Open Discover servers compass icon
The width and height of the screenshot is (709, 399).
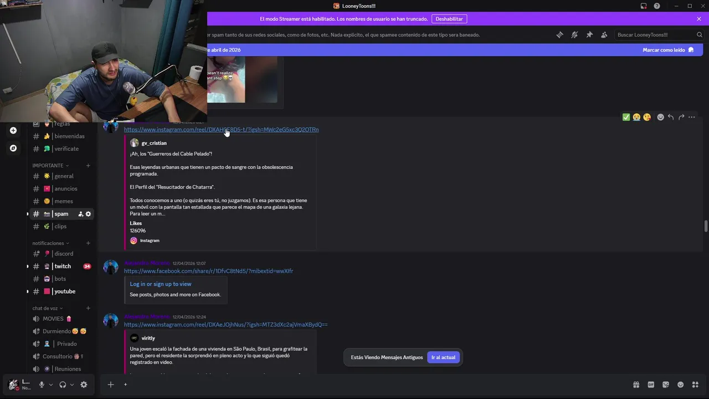point(13,148)
